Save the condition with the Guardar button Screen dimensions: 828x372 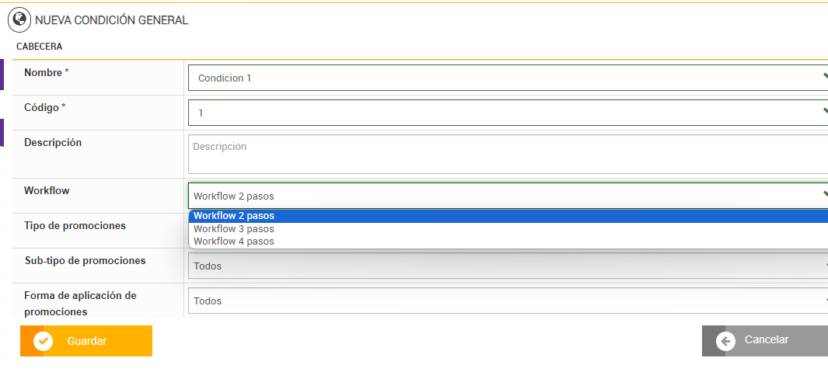[86, 341]
